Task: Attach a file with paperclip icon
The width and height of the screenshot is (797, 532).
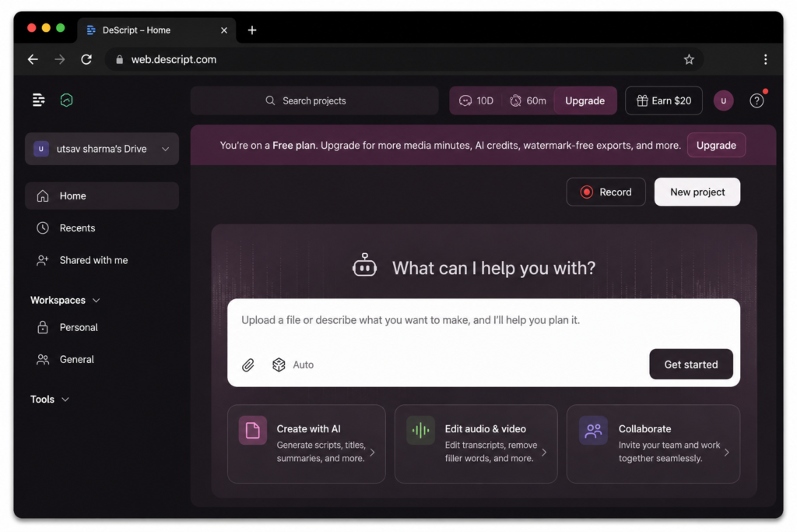Action: pyautogui.click(x=248, y=365)
